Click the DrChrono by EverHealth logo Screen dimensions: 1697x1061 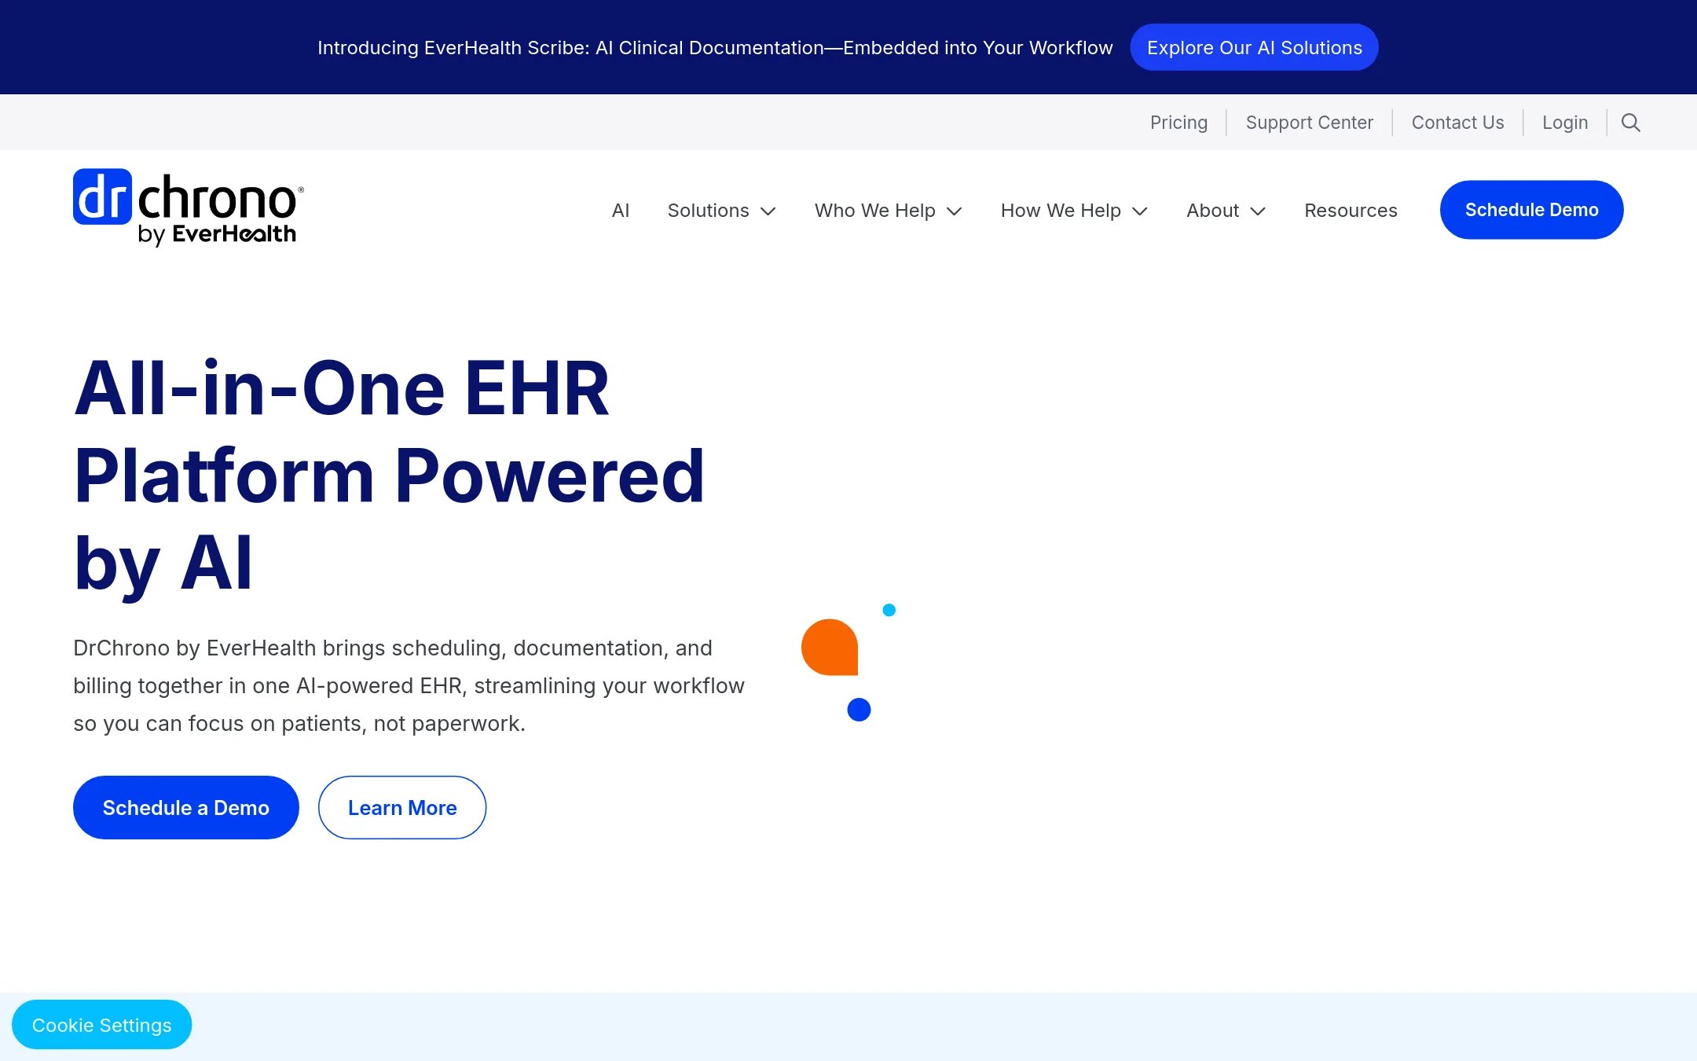click(189, 207)
